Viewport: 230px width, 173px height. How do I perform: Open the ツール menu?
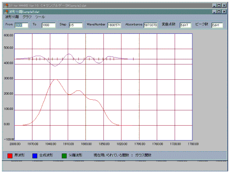(40, 17)
